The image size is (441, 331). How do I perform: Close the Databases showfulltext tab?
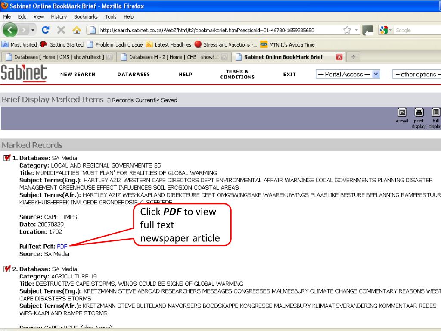tap(109, 57)
